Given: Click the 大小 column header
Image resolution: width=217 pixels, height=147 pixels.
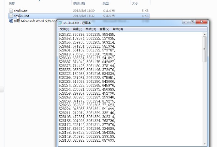Looking at the screenshot, I should point(135,3).
